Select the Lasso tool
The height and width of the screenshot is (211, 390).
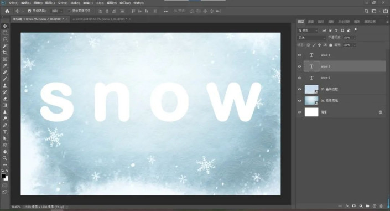(5, 39)
